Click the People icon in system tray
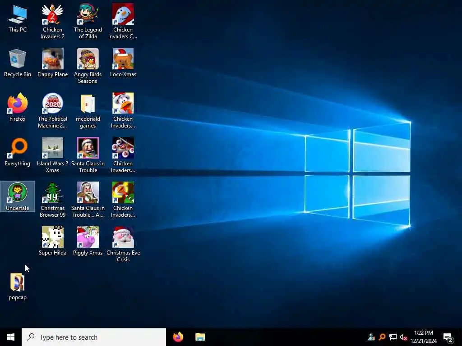Screen dimensions: 462x346 pos(371,337)
